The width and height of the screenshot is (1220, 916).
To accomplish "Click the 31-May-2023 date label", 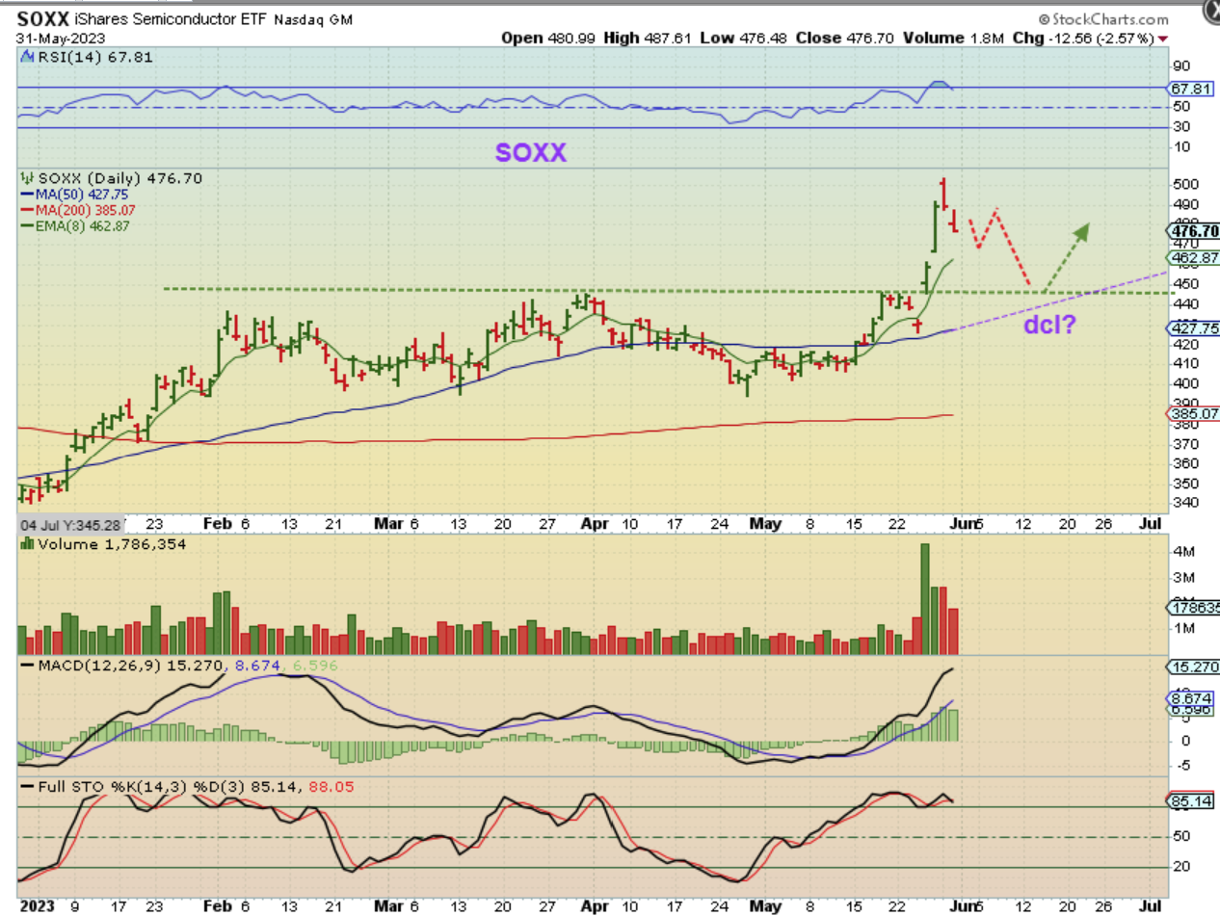I will click(59, 38).
